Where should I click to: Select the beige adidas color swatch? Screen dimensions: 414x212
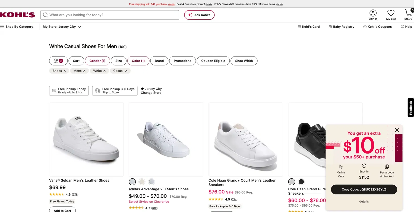pyautogui.click(x=142, y=182)
